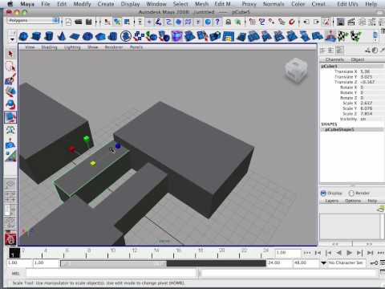Activate the highlighted Scale tool

pos(10,117)
